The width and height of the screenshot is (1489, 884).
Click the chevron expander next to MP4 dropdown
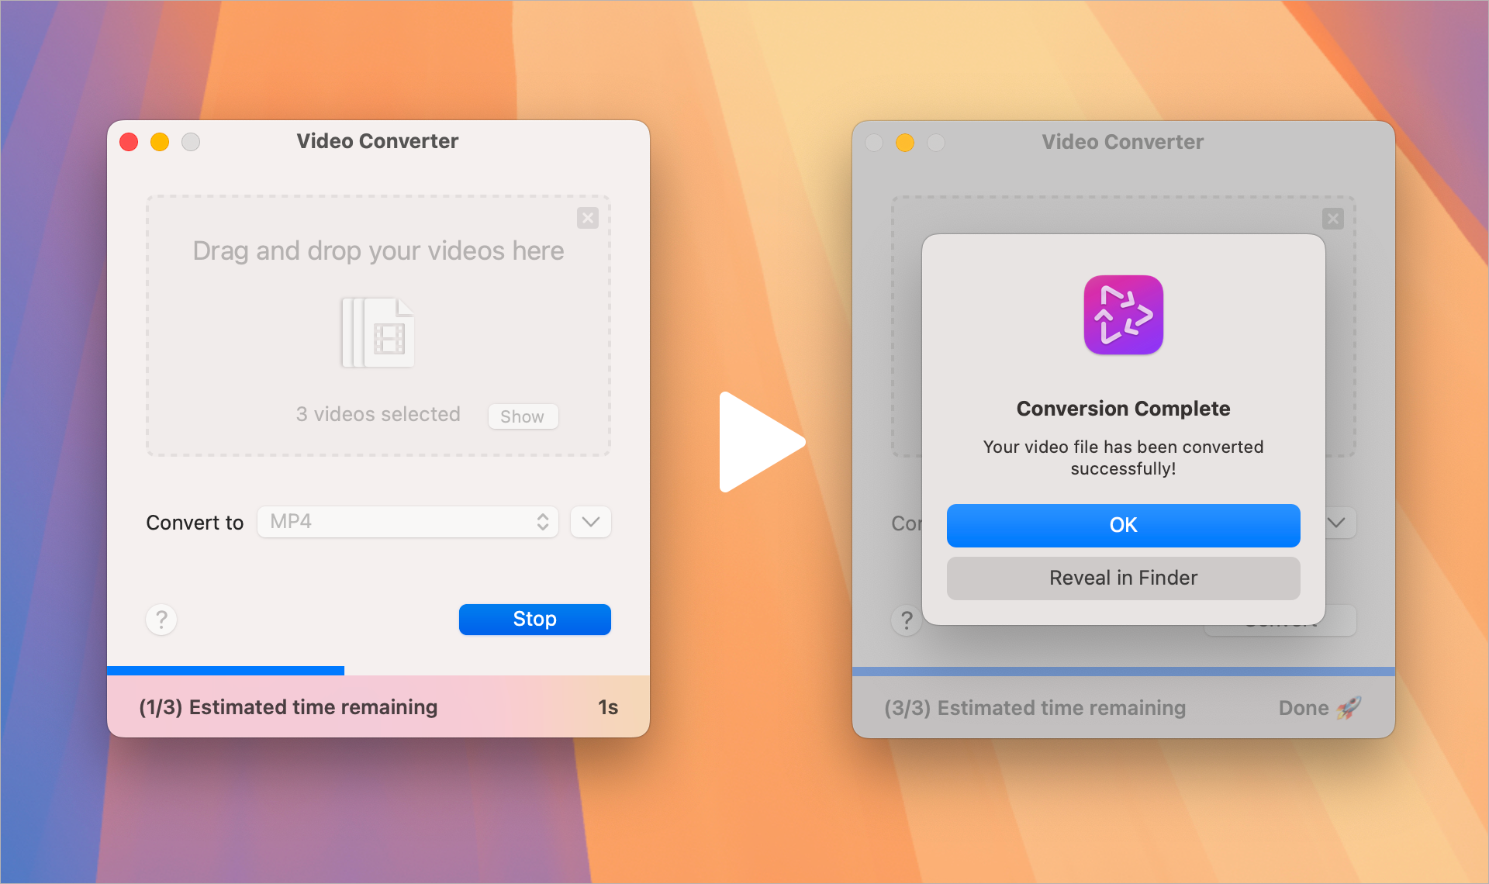click(x=589, y=523)
